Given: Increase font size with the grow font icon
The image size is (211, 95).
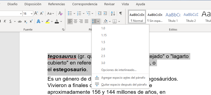Looking at the screenshot, I should point(36,13).
